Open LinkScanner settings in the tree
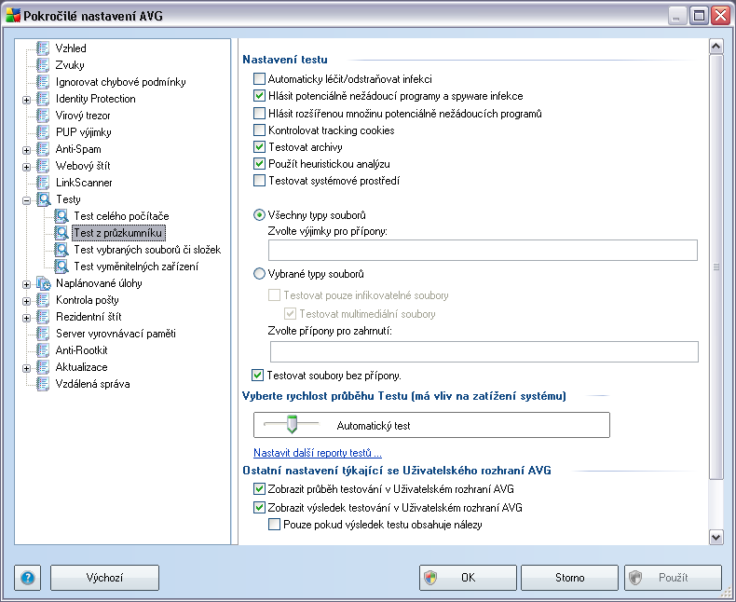Screen dimensions: 736x602 click(x=84, y=183)
